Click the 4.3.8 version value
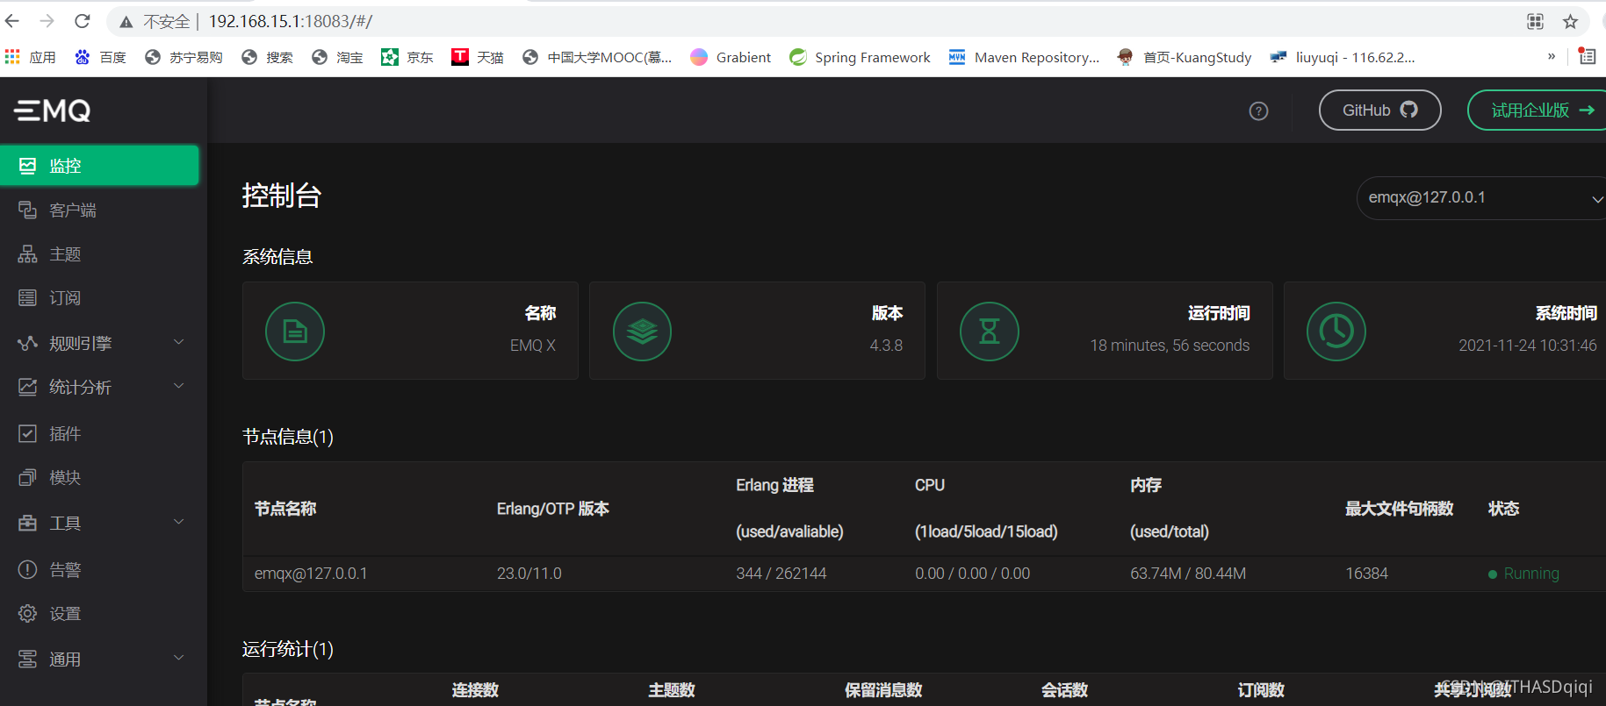 click(886, 346)
